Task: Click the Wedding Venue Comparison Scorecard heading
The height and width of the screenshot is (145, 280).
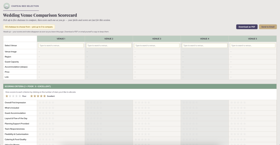Action: [40, 15]
